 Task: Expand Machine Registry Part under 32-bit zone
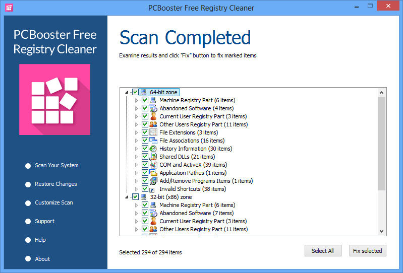pyautogui.click(x=137, y=205)
